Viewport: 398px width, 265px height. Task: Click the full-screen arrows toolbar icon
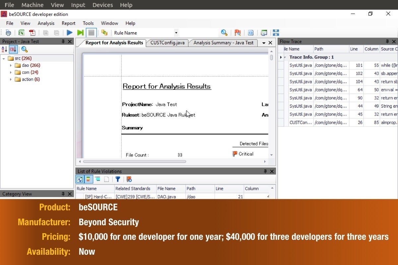click(276, 33)
